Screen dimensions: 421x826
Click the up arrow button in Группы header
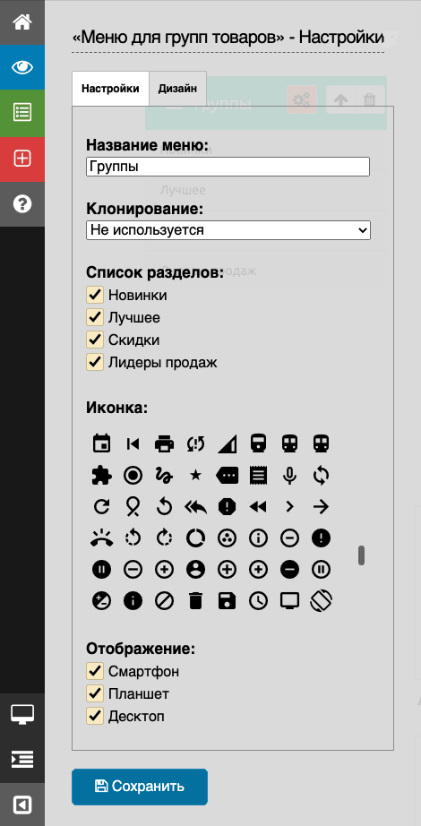click(341, 99)
